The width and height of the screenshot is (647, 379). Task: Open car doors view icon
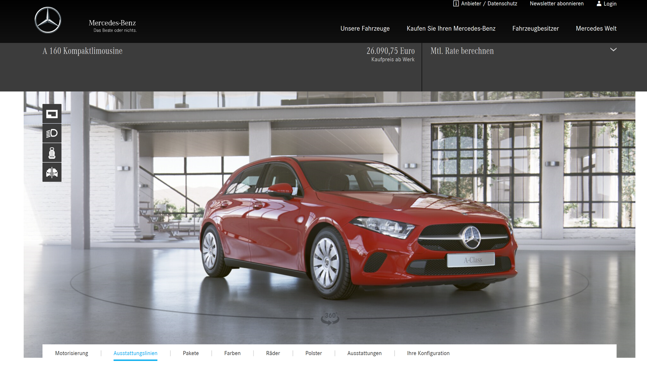(52, 172)
